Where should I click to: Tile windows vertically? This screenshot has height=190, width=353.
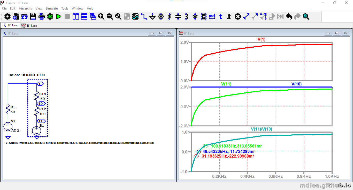(x=76, y=17)
